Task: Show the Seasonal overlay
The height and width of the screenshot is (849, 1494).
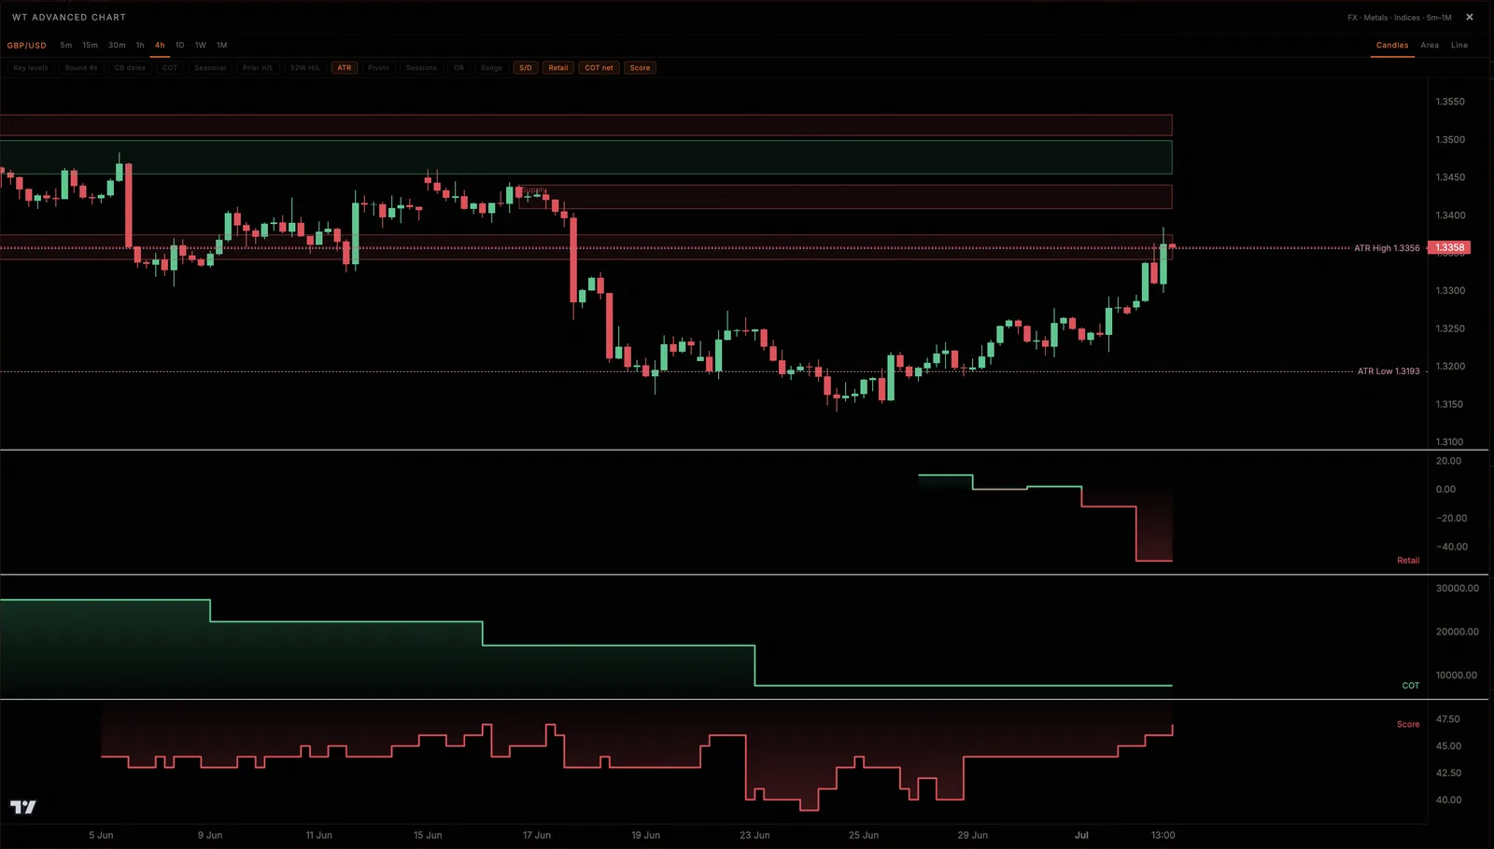Action: pyautogui.click(x=210, y=68)
